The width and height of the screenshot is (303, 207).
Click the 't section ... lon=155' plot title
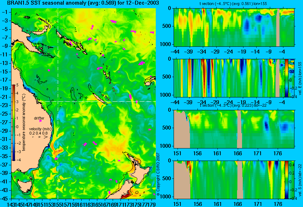point(233,4)
